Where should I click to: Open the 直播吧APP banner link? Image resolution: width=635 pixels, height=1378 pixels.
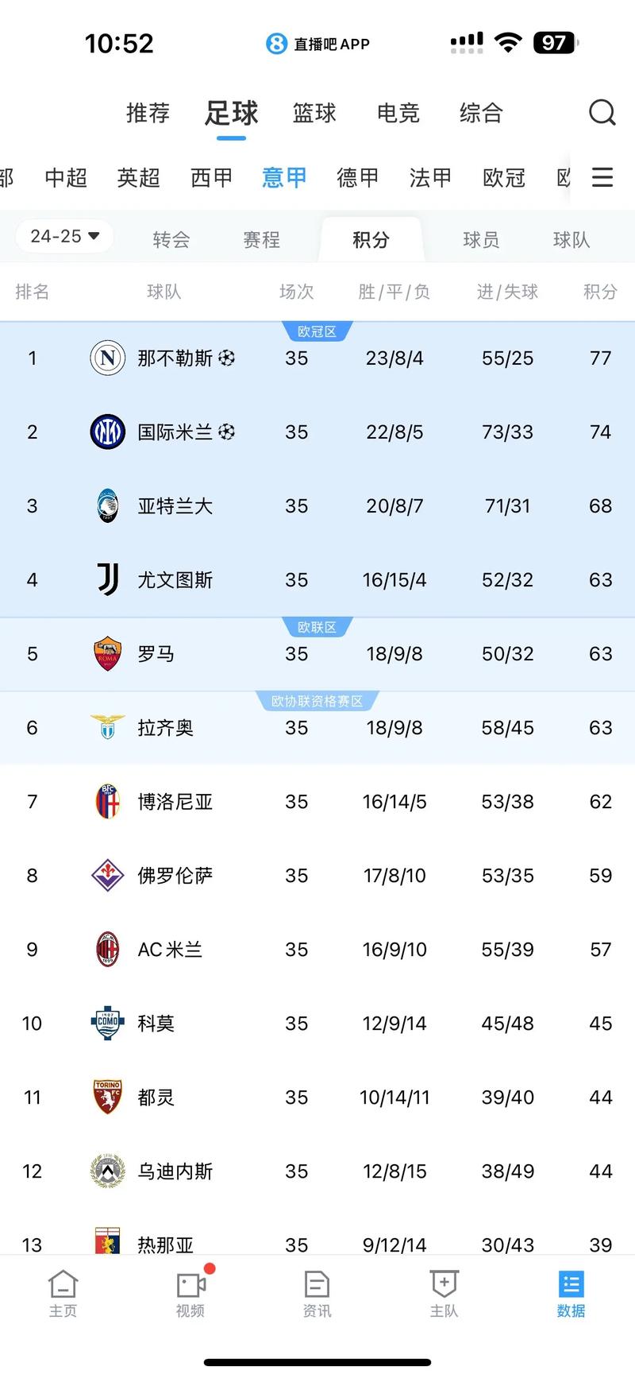point(317,44)
